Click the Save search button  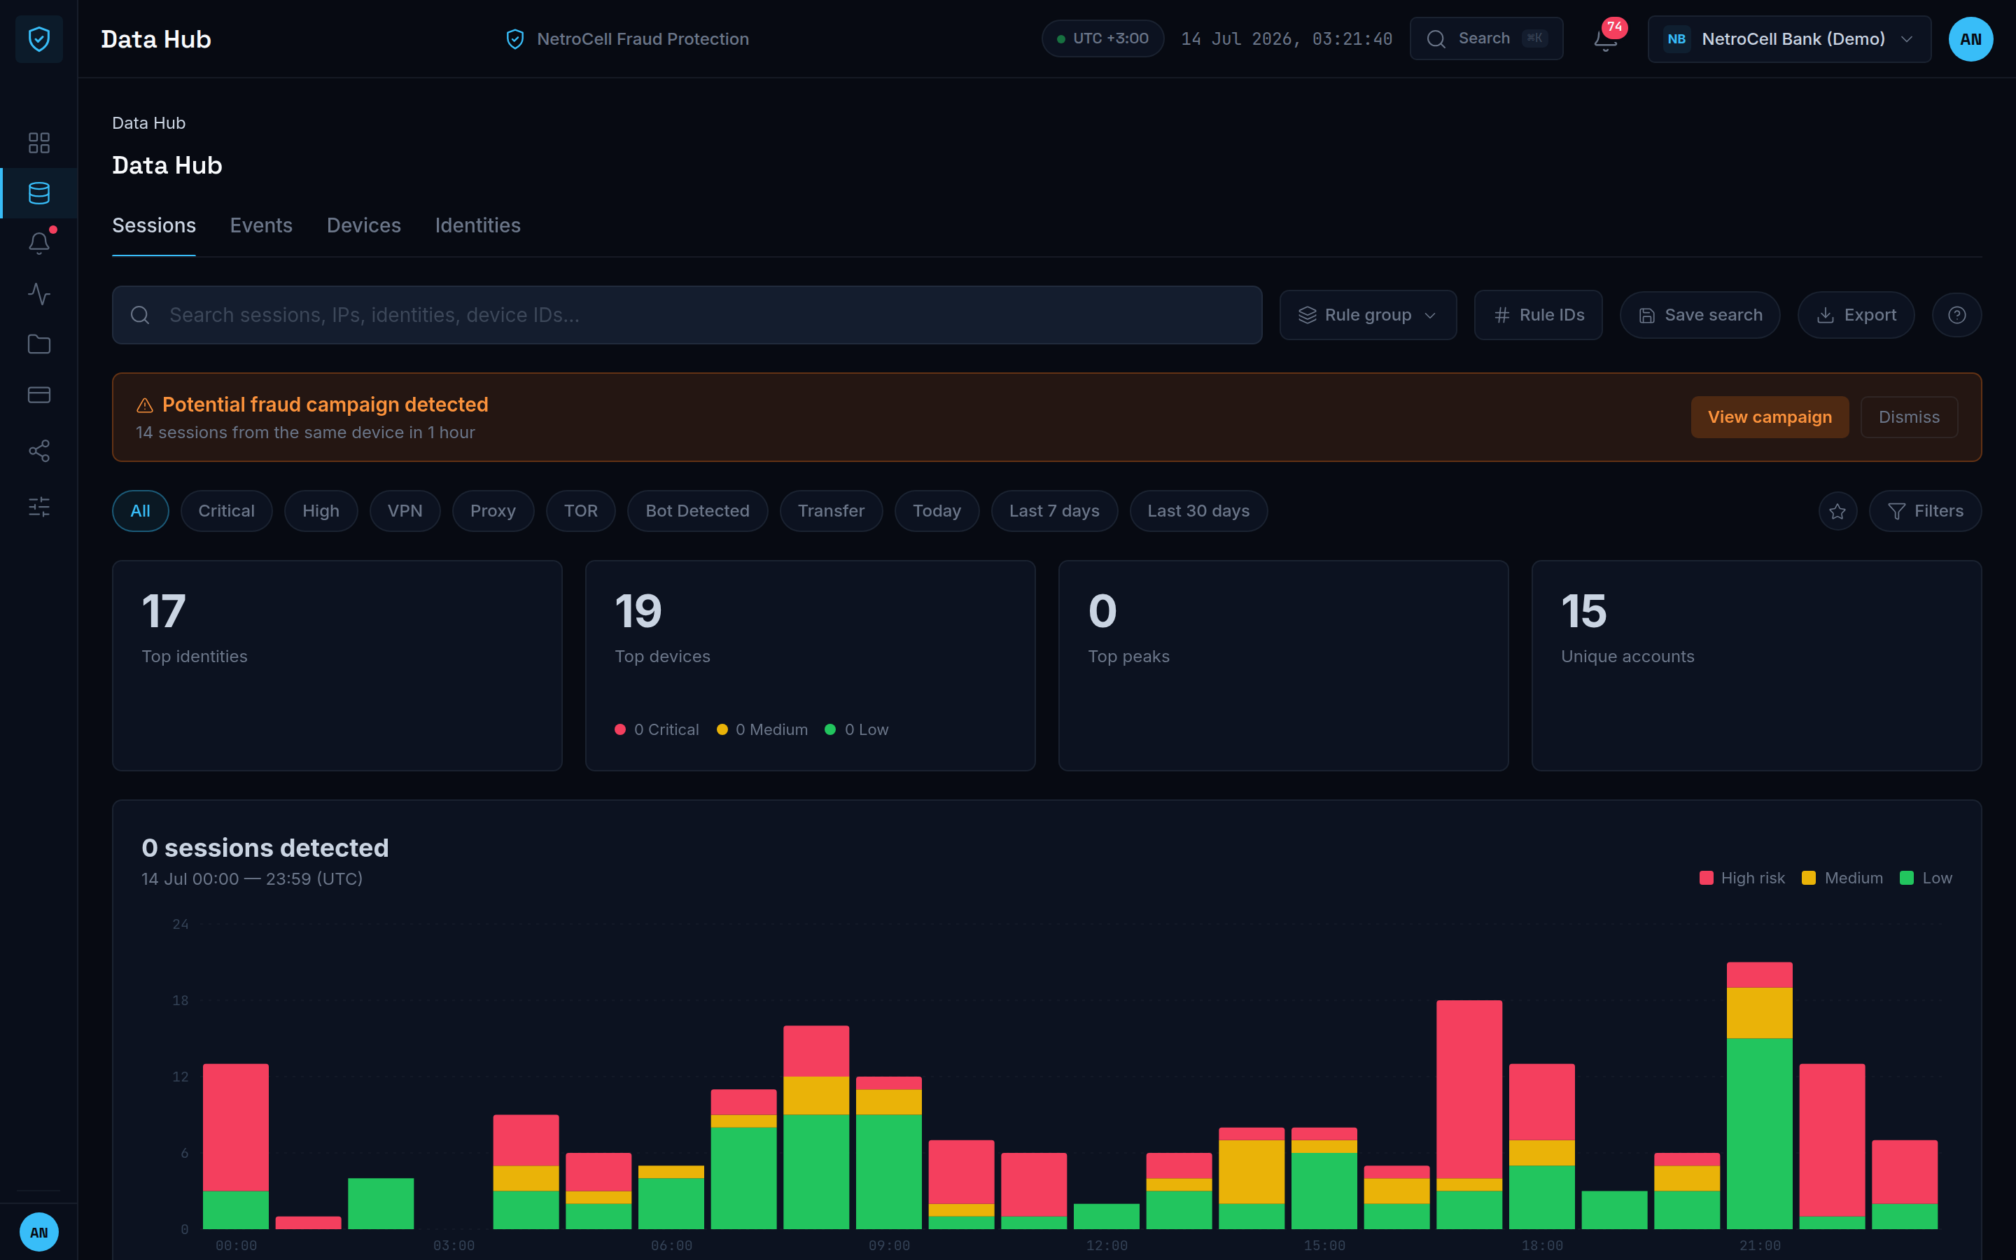point(1700,315)
